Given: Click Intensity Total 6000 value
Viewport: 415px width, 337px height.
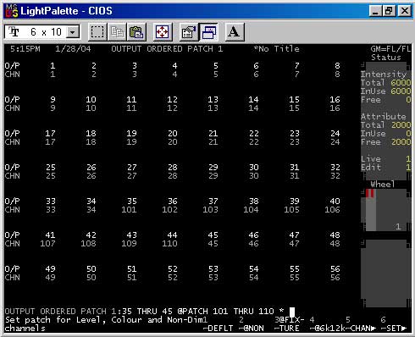Looking at the screenshot, I should (x=401, y=83).
